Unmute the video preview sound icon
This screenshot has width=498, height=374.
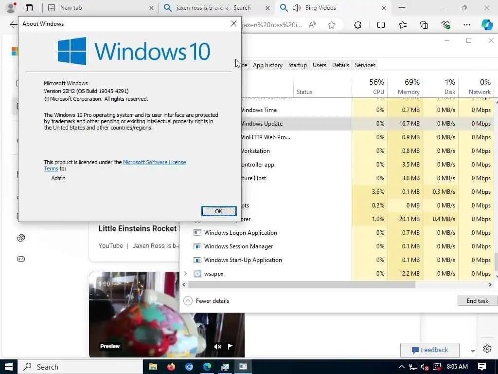point(217,347)
